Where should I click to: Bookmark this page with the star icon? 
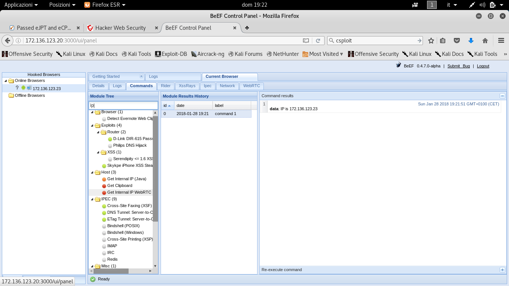[x=431, y=41]
